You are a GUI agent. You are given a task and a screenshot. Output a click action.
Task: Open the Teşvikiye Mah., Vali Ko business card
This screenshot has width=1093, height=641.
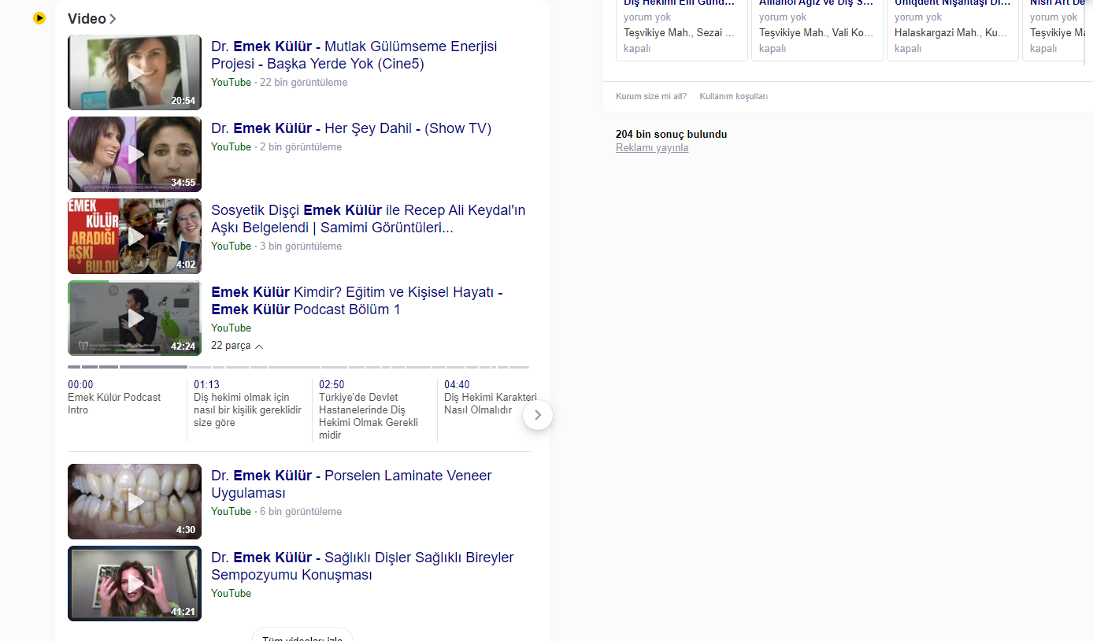tap(817, 30)
